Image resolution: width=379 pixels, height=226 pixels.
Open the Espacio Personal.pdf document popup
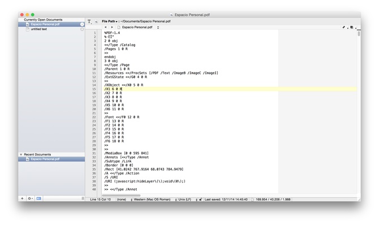pos(140,27)
